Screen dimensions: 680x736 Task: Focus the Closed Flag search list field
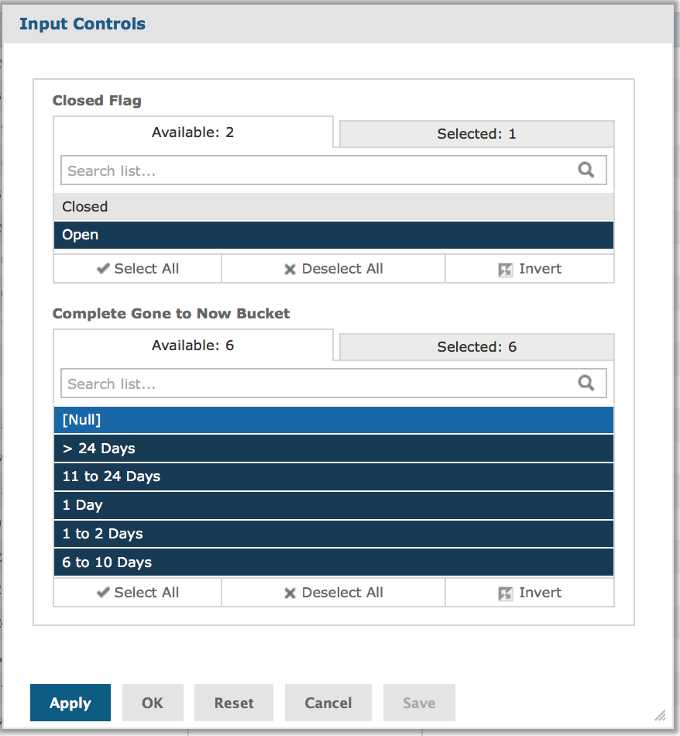(333, 170)
